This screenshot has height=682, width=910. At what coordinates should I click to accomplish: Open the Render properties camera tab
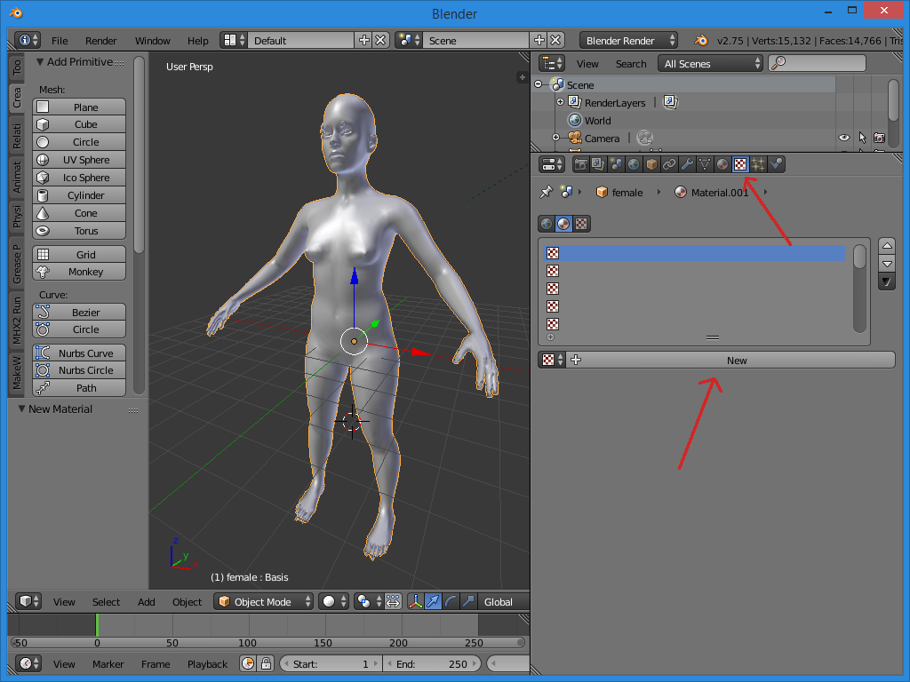(x=581, y=164)
